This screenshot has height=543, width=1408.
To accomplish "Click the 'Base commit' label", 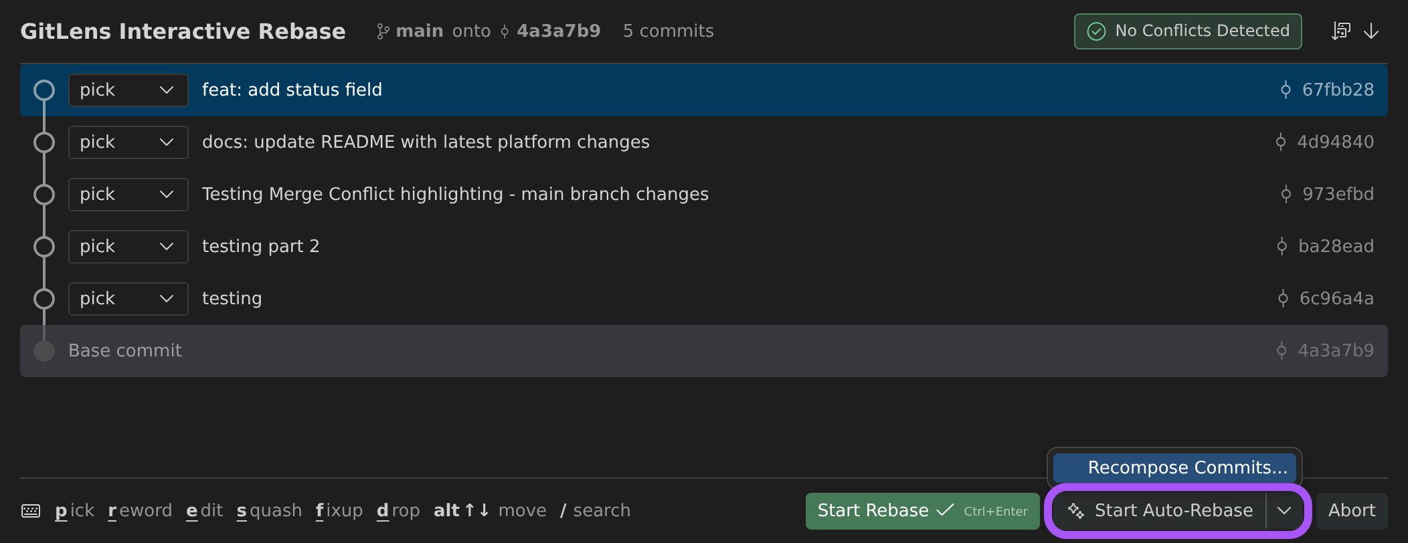I will tap(125, 350).
